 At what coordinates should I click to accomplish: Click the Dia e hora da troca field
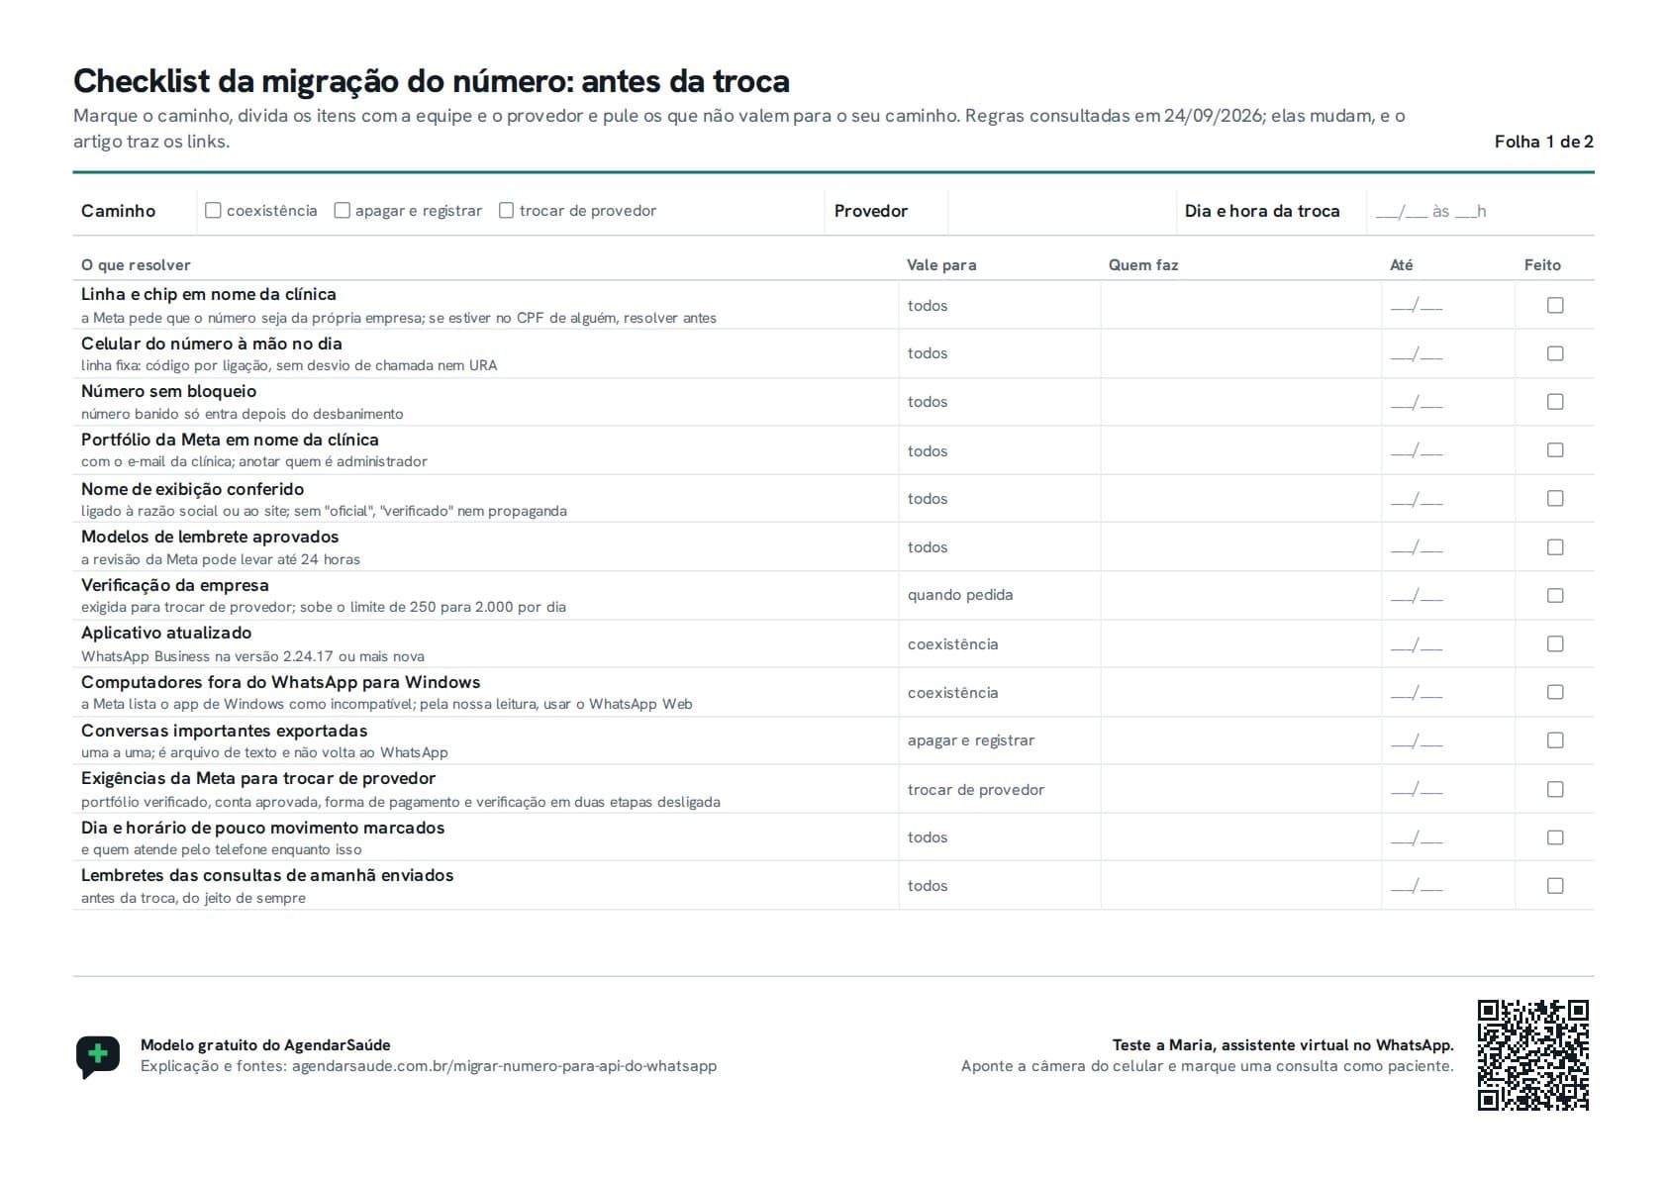[x=1480, y=211]
